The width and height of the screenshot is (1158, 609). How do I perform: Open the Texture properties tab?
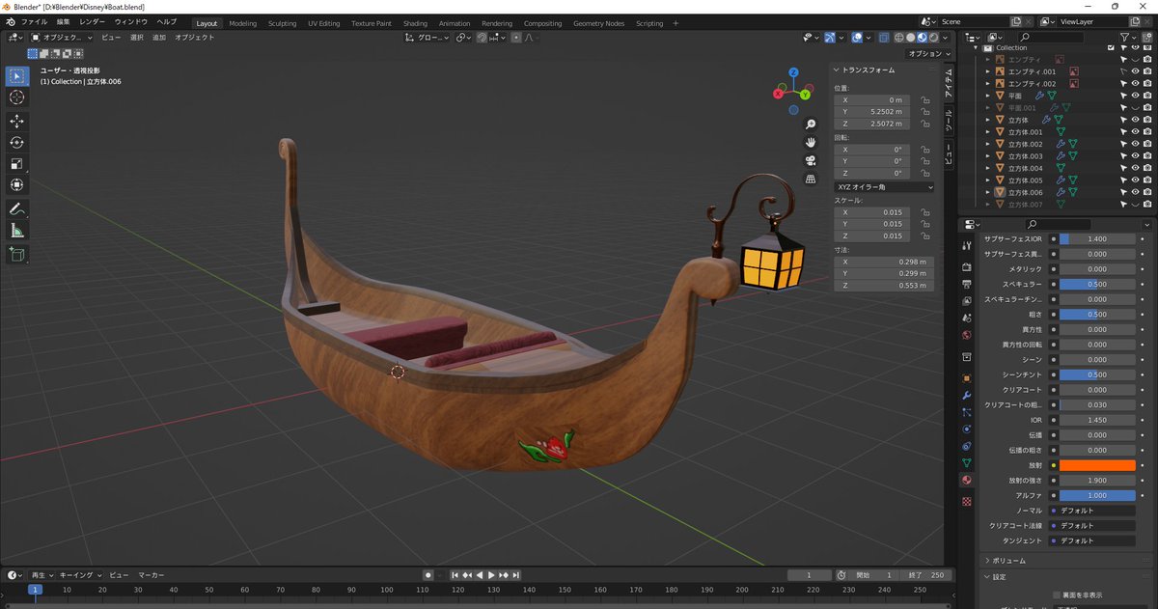click(x=967, y=502)
